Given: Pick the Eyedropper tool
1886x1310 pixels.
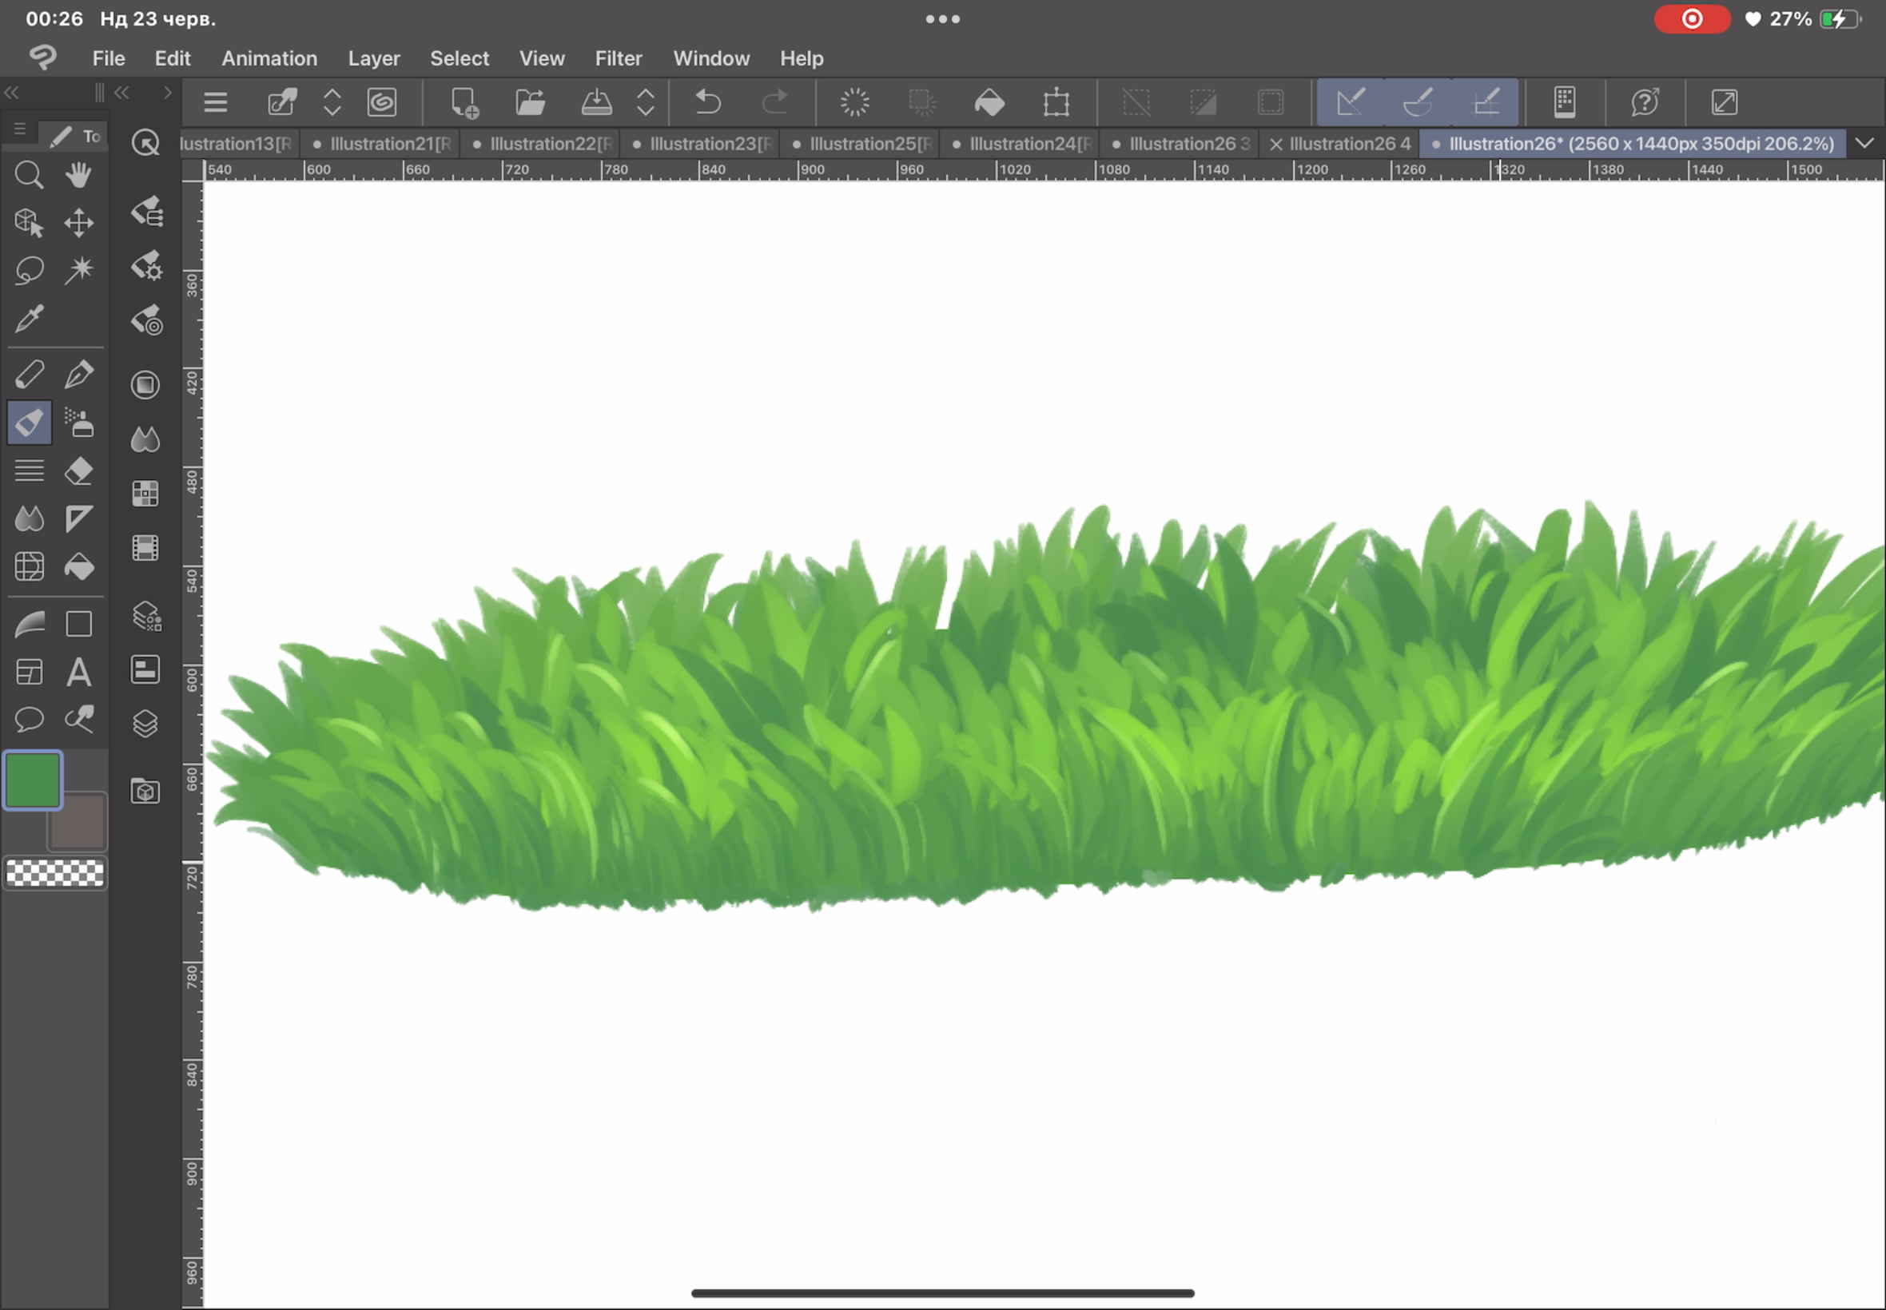Looking at the screenshot, I should 29,319.
